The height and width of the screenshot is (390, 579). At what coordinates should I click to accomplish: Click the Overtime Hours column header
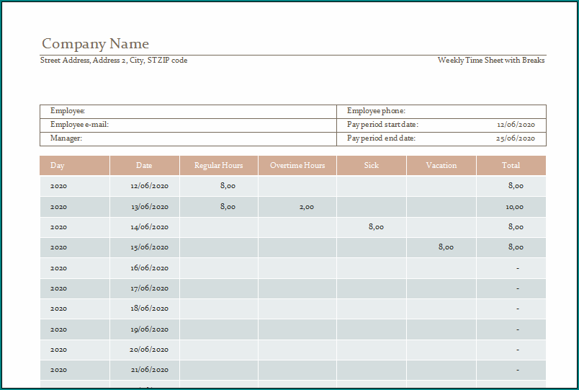click(x=297, y=165)
